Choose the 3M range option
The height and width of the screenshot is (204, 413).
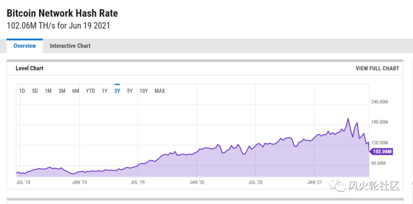(62, 91)
